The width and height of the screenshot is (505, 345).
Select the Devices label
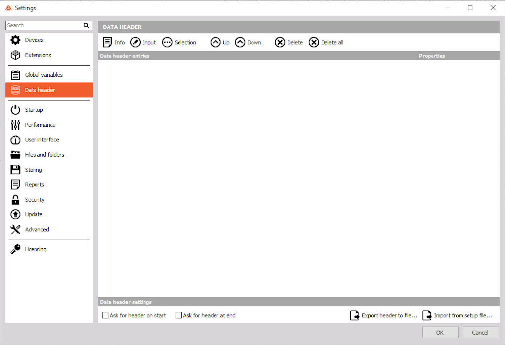34,40
